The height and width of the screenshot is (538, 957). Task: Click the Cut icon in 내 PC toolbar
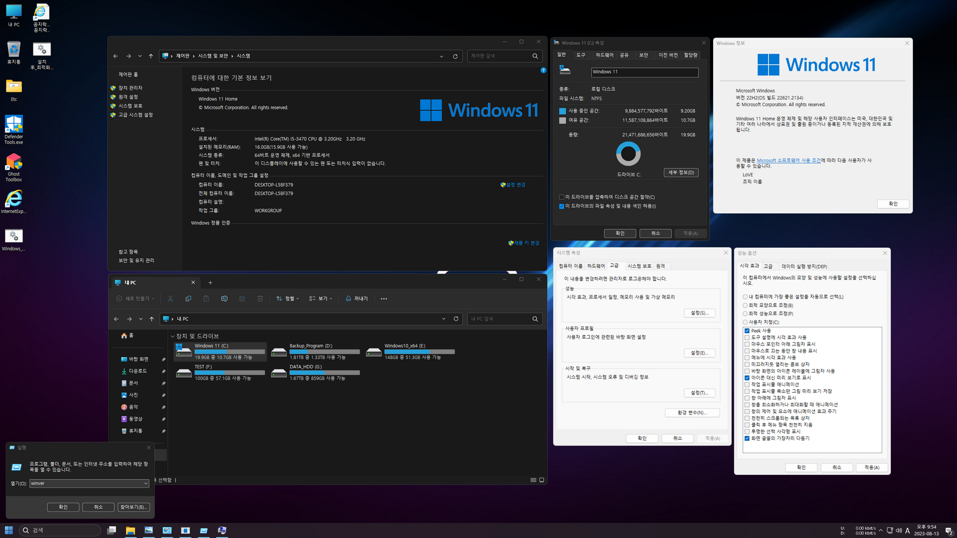(171, 298)
